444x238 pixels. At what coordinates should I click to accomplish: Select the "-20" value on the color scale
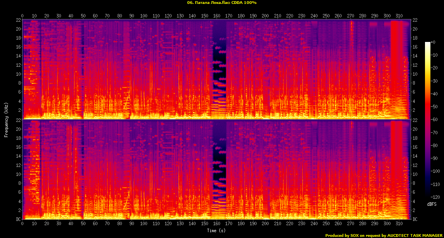click(434, 68)
